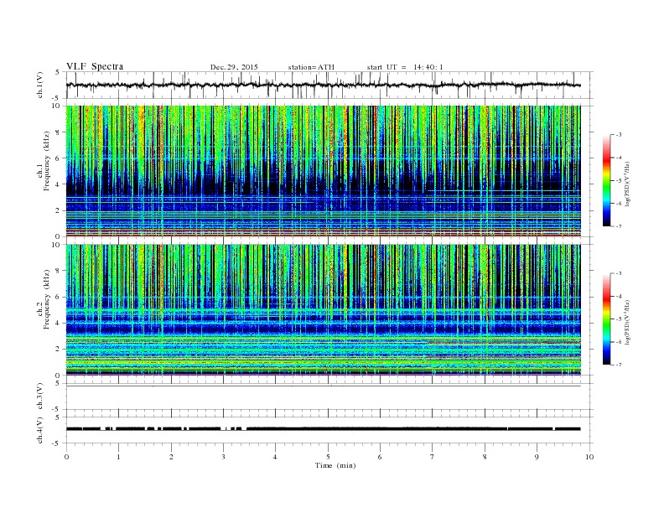
Task: Click time axis tick label "10"
Action: [x=589, y=457]
